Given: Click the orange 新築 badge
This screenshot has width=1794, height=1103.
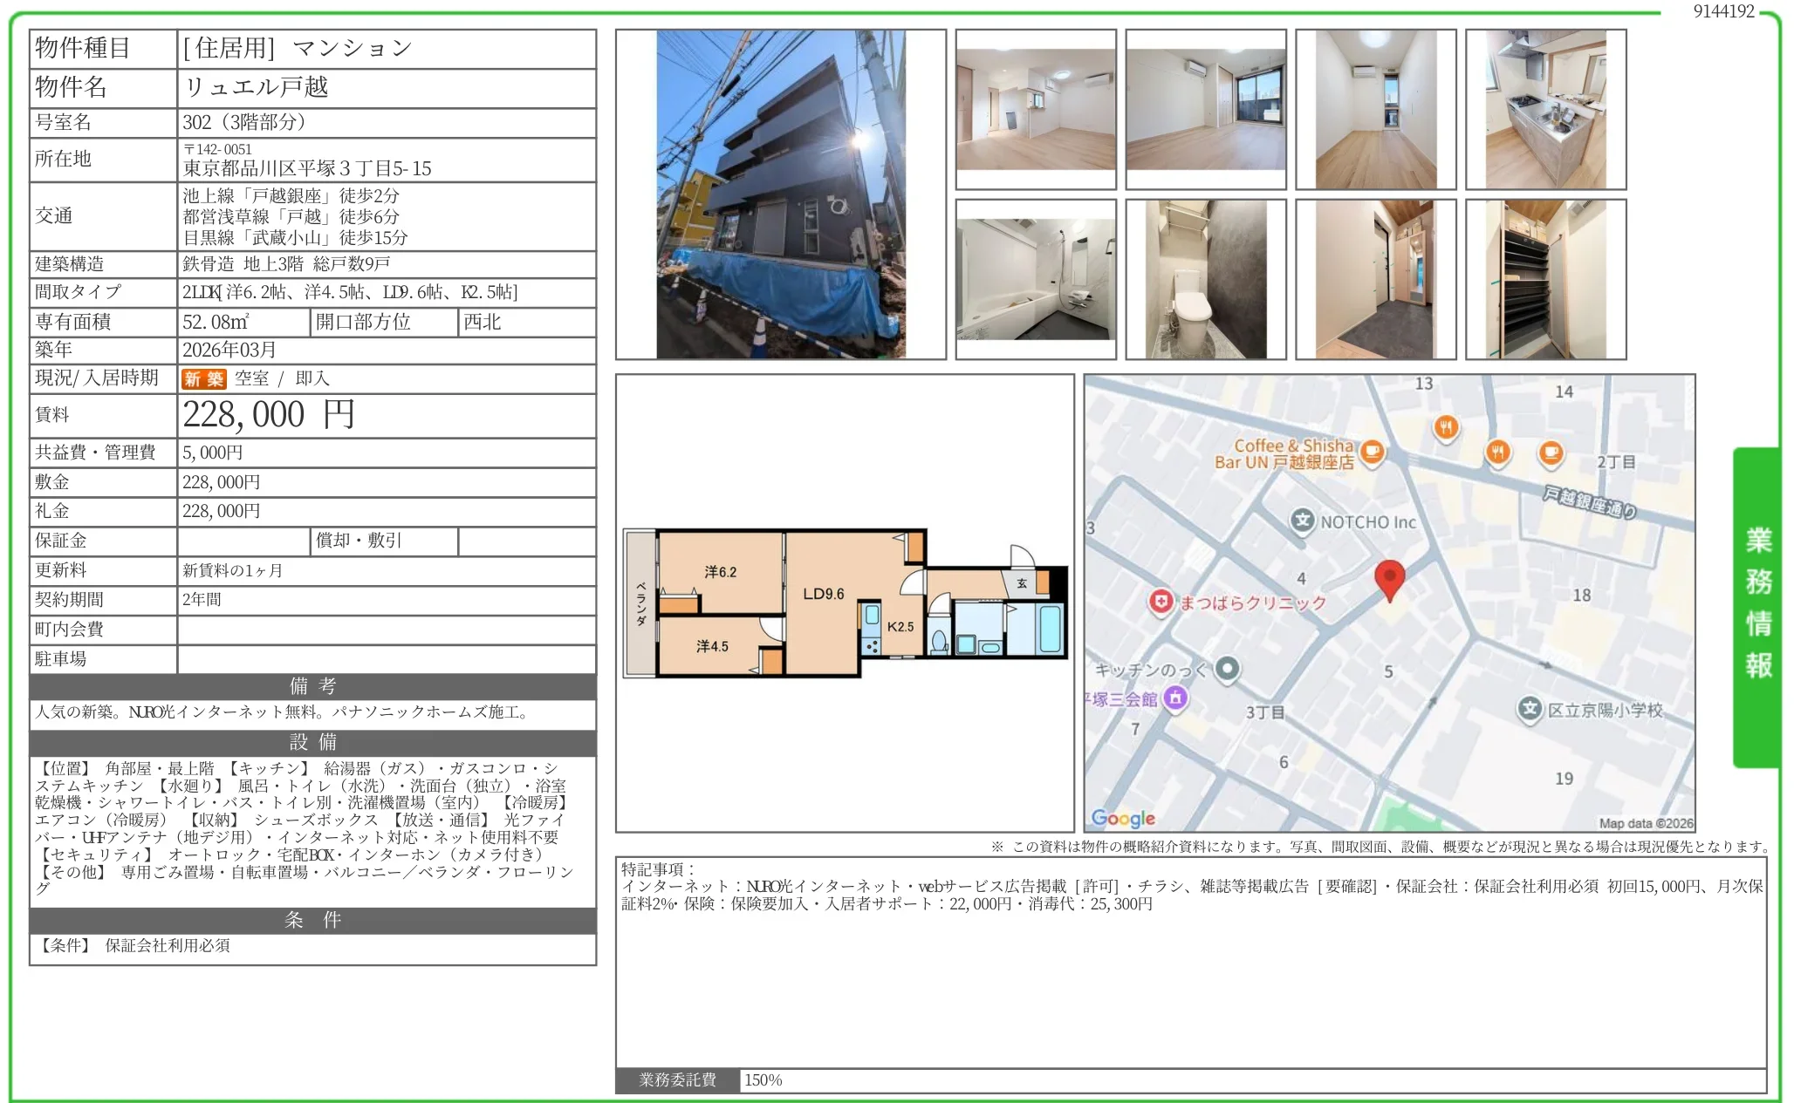Looking at the screenshot, I should click(x=204, y=378).
